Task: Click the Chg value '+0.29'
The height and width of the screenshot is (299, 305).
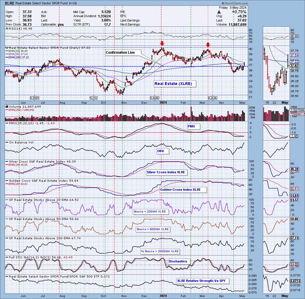Action: [x=242, y=16]
